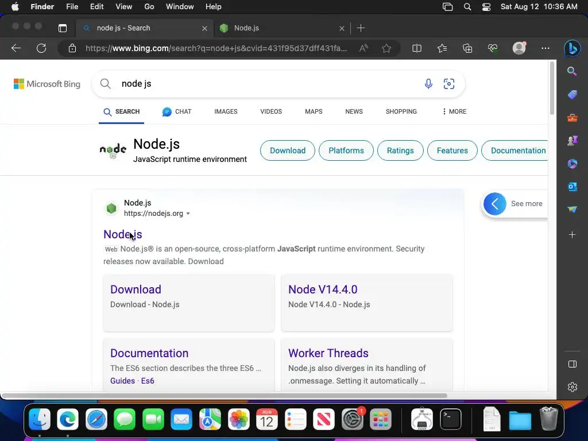Open Es6 link under Documentation
The height and width of the screenshot is (441, 588).
pyautogui.click(x=148, y=381)
